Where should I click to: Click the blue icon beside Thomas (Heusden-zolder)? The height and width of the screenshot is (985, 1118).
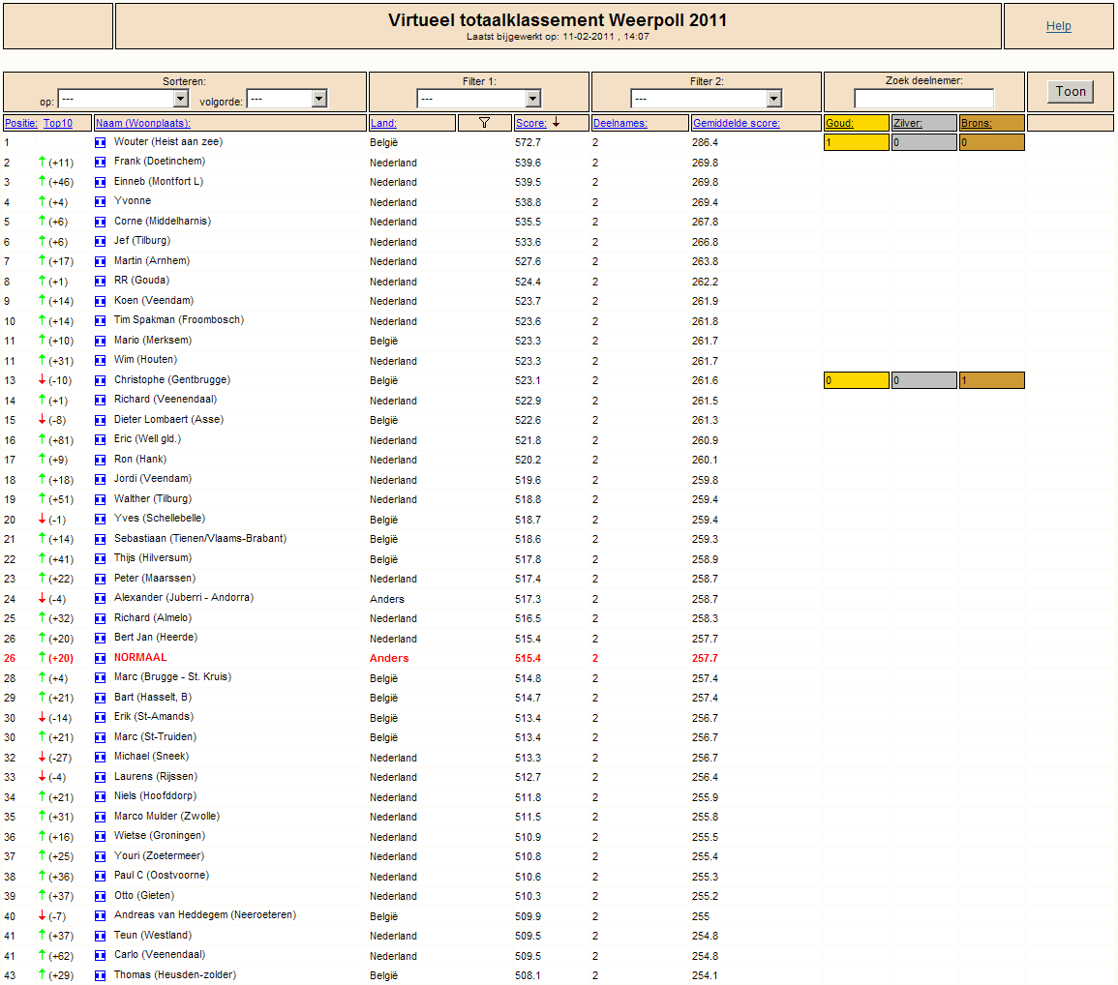(100, 975)
